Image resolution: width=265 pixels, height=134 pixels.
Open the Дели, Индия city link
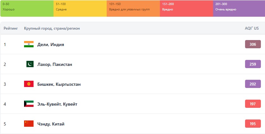coord(51,44)
